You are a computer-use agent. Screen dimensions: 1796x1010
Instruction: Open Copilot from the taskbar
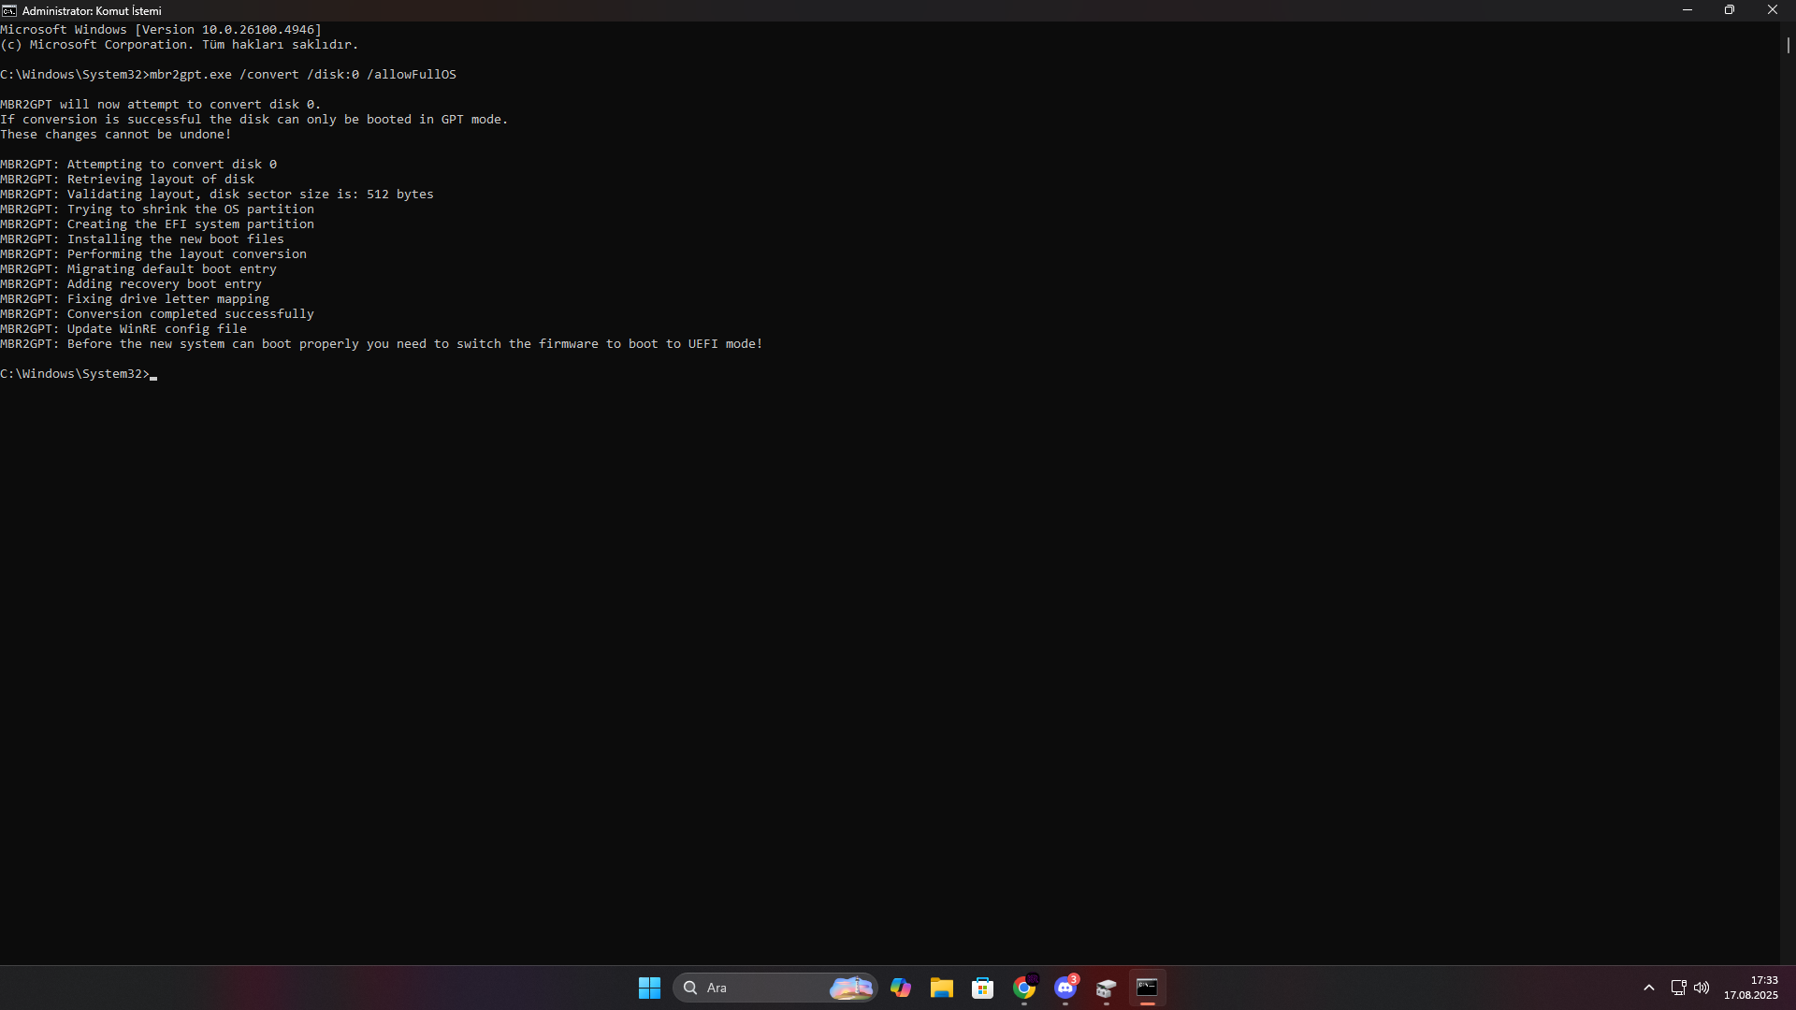900,988
